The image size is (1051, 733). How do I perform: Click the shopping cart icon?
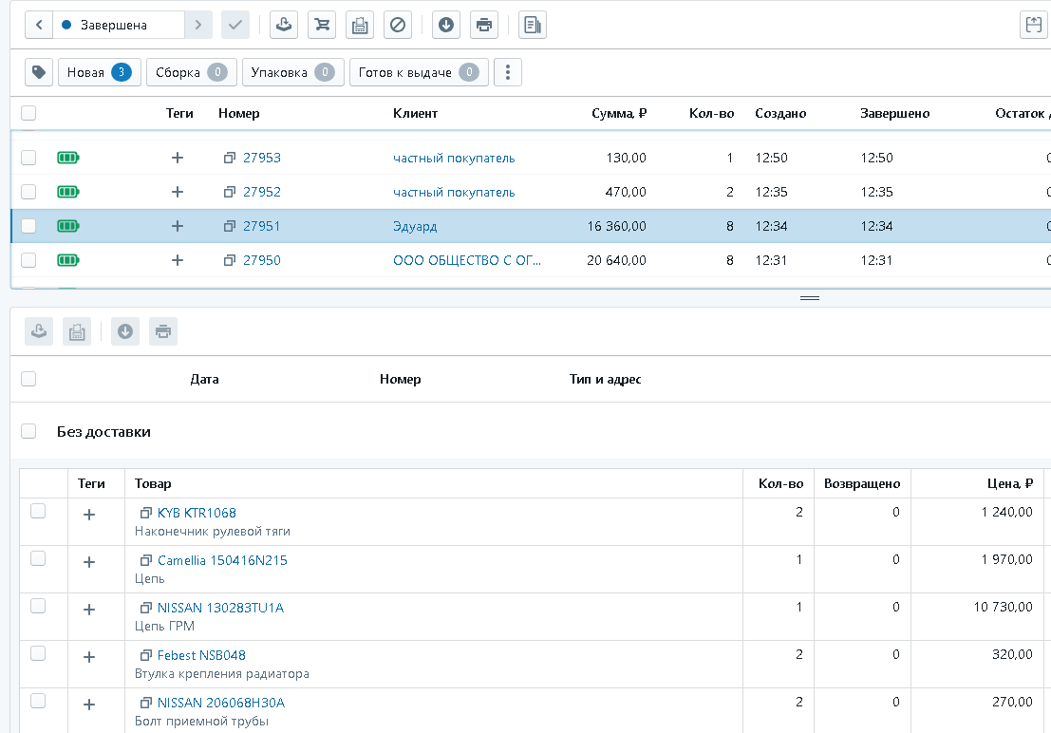(x=322, y=26)
